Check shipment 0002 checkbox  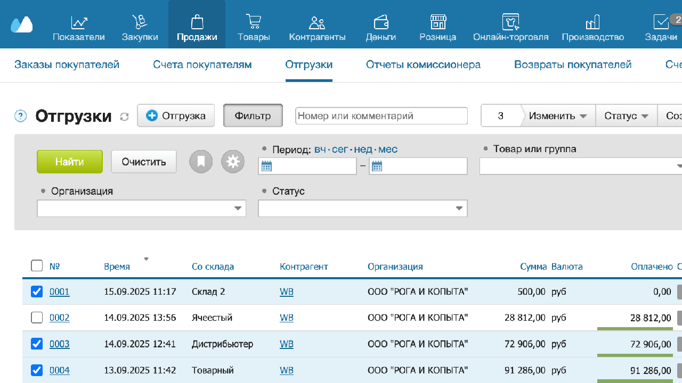(37, 318)
